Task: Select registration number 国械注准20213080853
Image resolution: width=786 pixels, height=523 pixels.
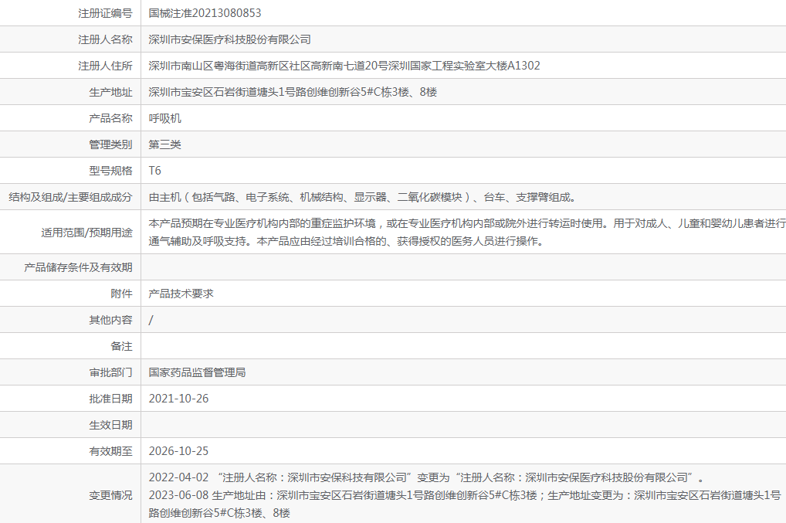Action: pos(205,13)
